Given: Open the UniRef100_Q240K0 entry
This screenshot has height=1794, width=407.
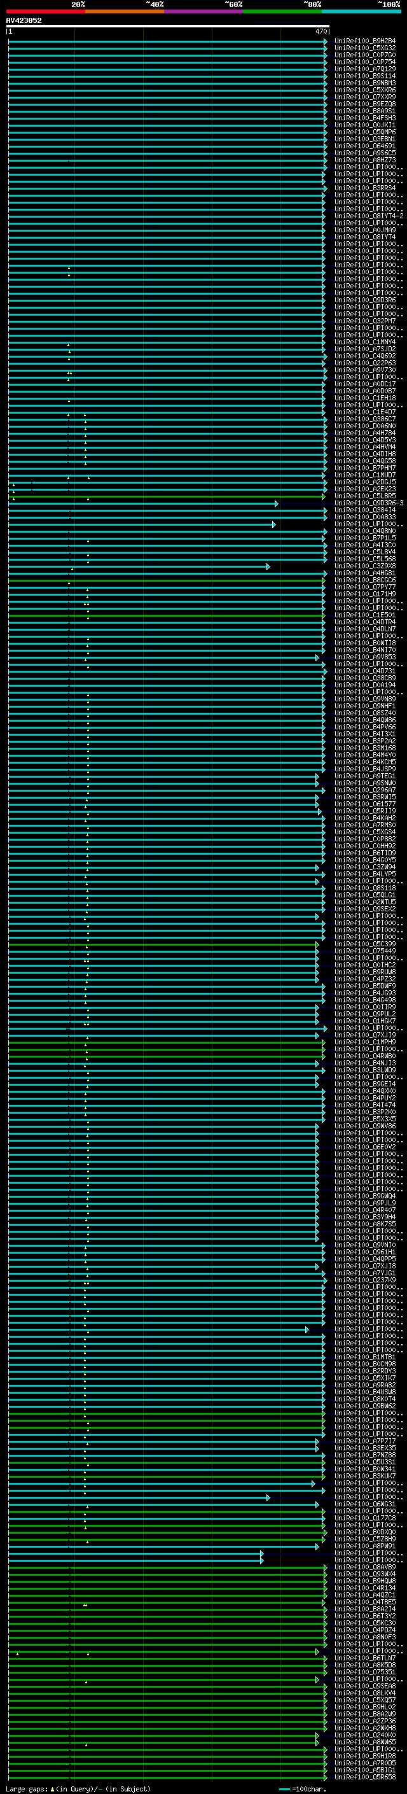Looking at the screenshot, I should (365, 1735).
